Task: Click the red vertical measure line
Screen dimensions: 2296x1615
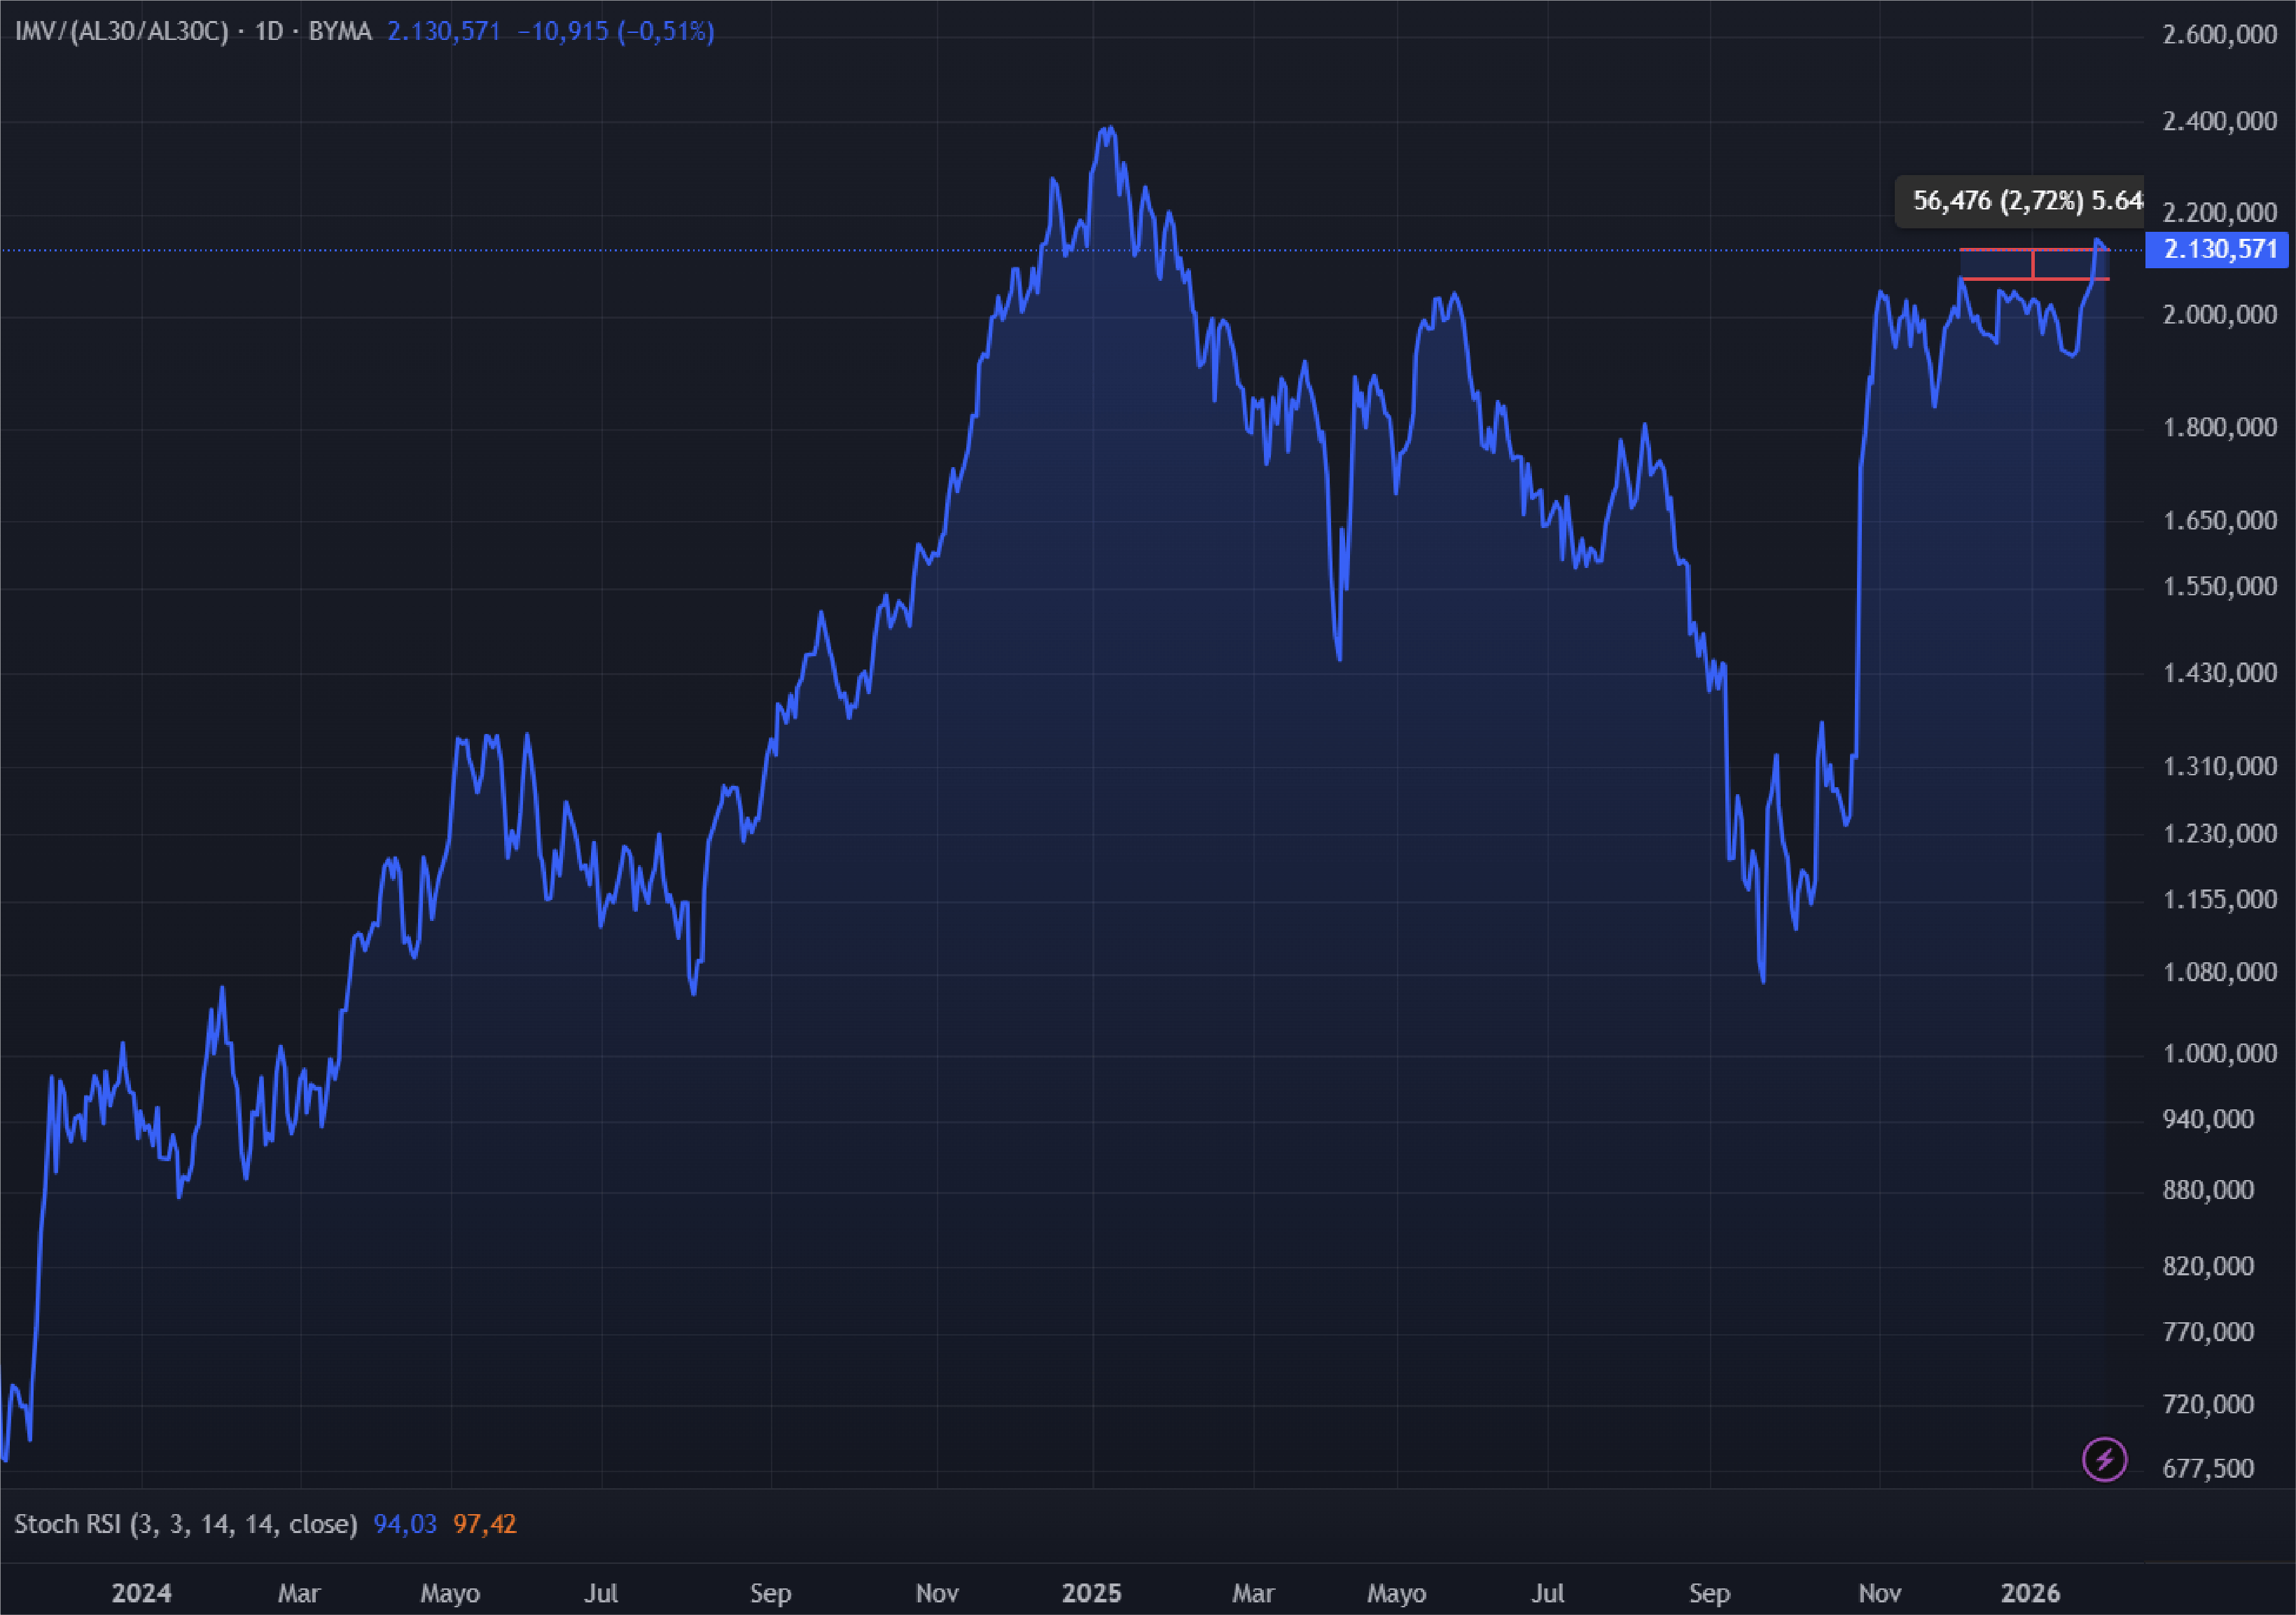Action: point(2033,264)
